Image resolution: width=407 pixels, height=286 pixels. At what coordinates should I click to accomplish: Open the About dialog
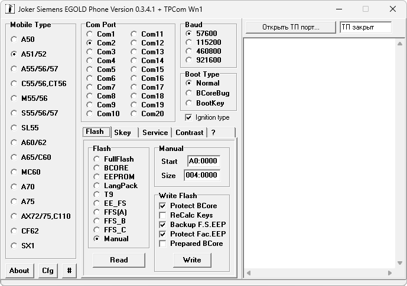tap(19, 271)
